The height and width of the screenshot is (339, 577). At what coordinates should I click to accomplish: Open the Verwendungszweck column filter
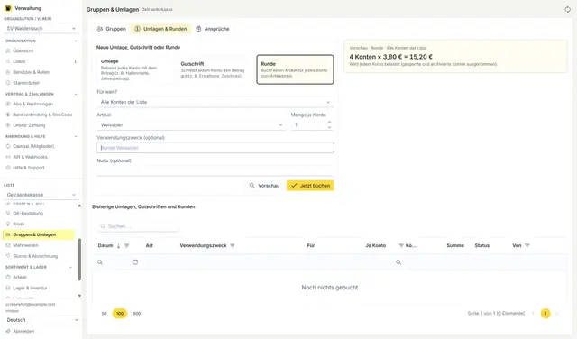(233, 245)
